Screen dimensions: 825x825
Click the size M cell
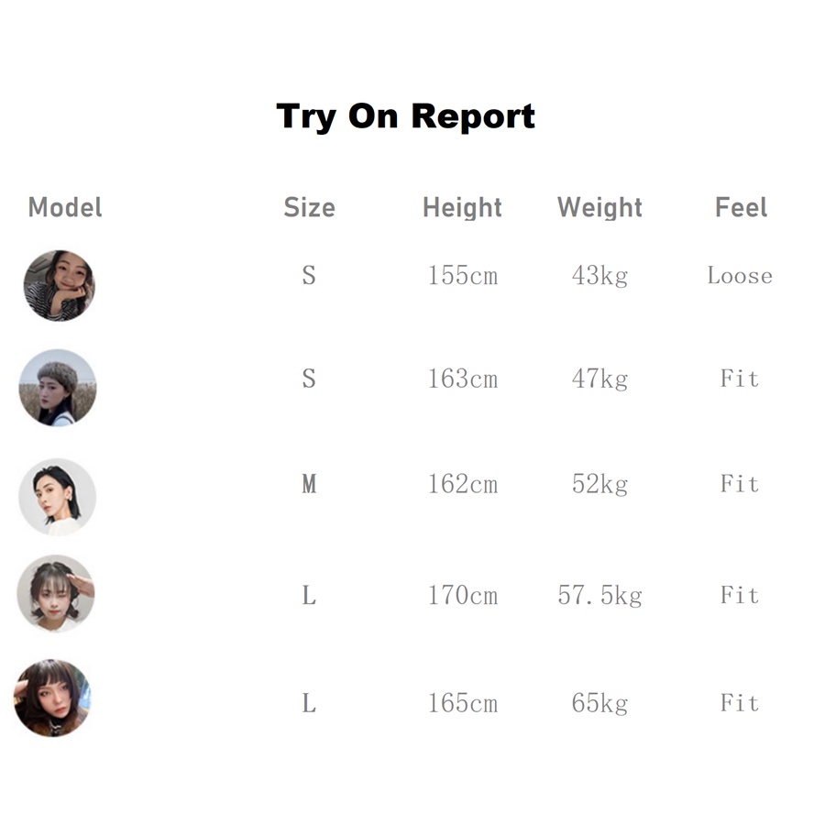[309, 484]
